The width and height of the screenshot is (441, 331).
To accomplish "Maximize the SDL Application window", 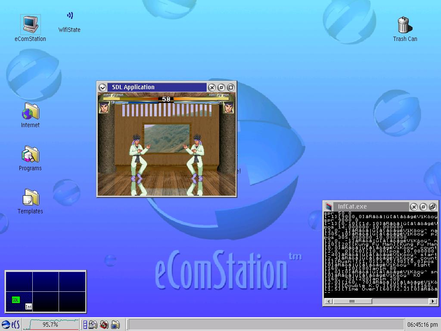I will (231, 87).
